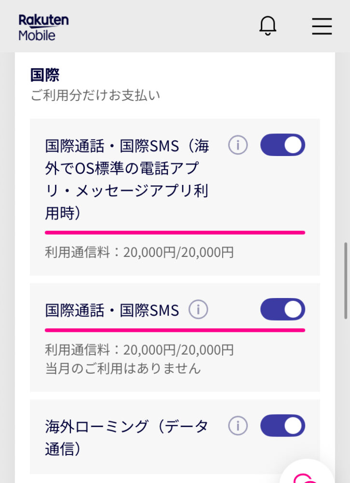The width and height of the screenshot is (350, 483).
Task: Click the 当月のご利用はありません message
Action: (x=123, y=368)
